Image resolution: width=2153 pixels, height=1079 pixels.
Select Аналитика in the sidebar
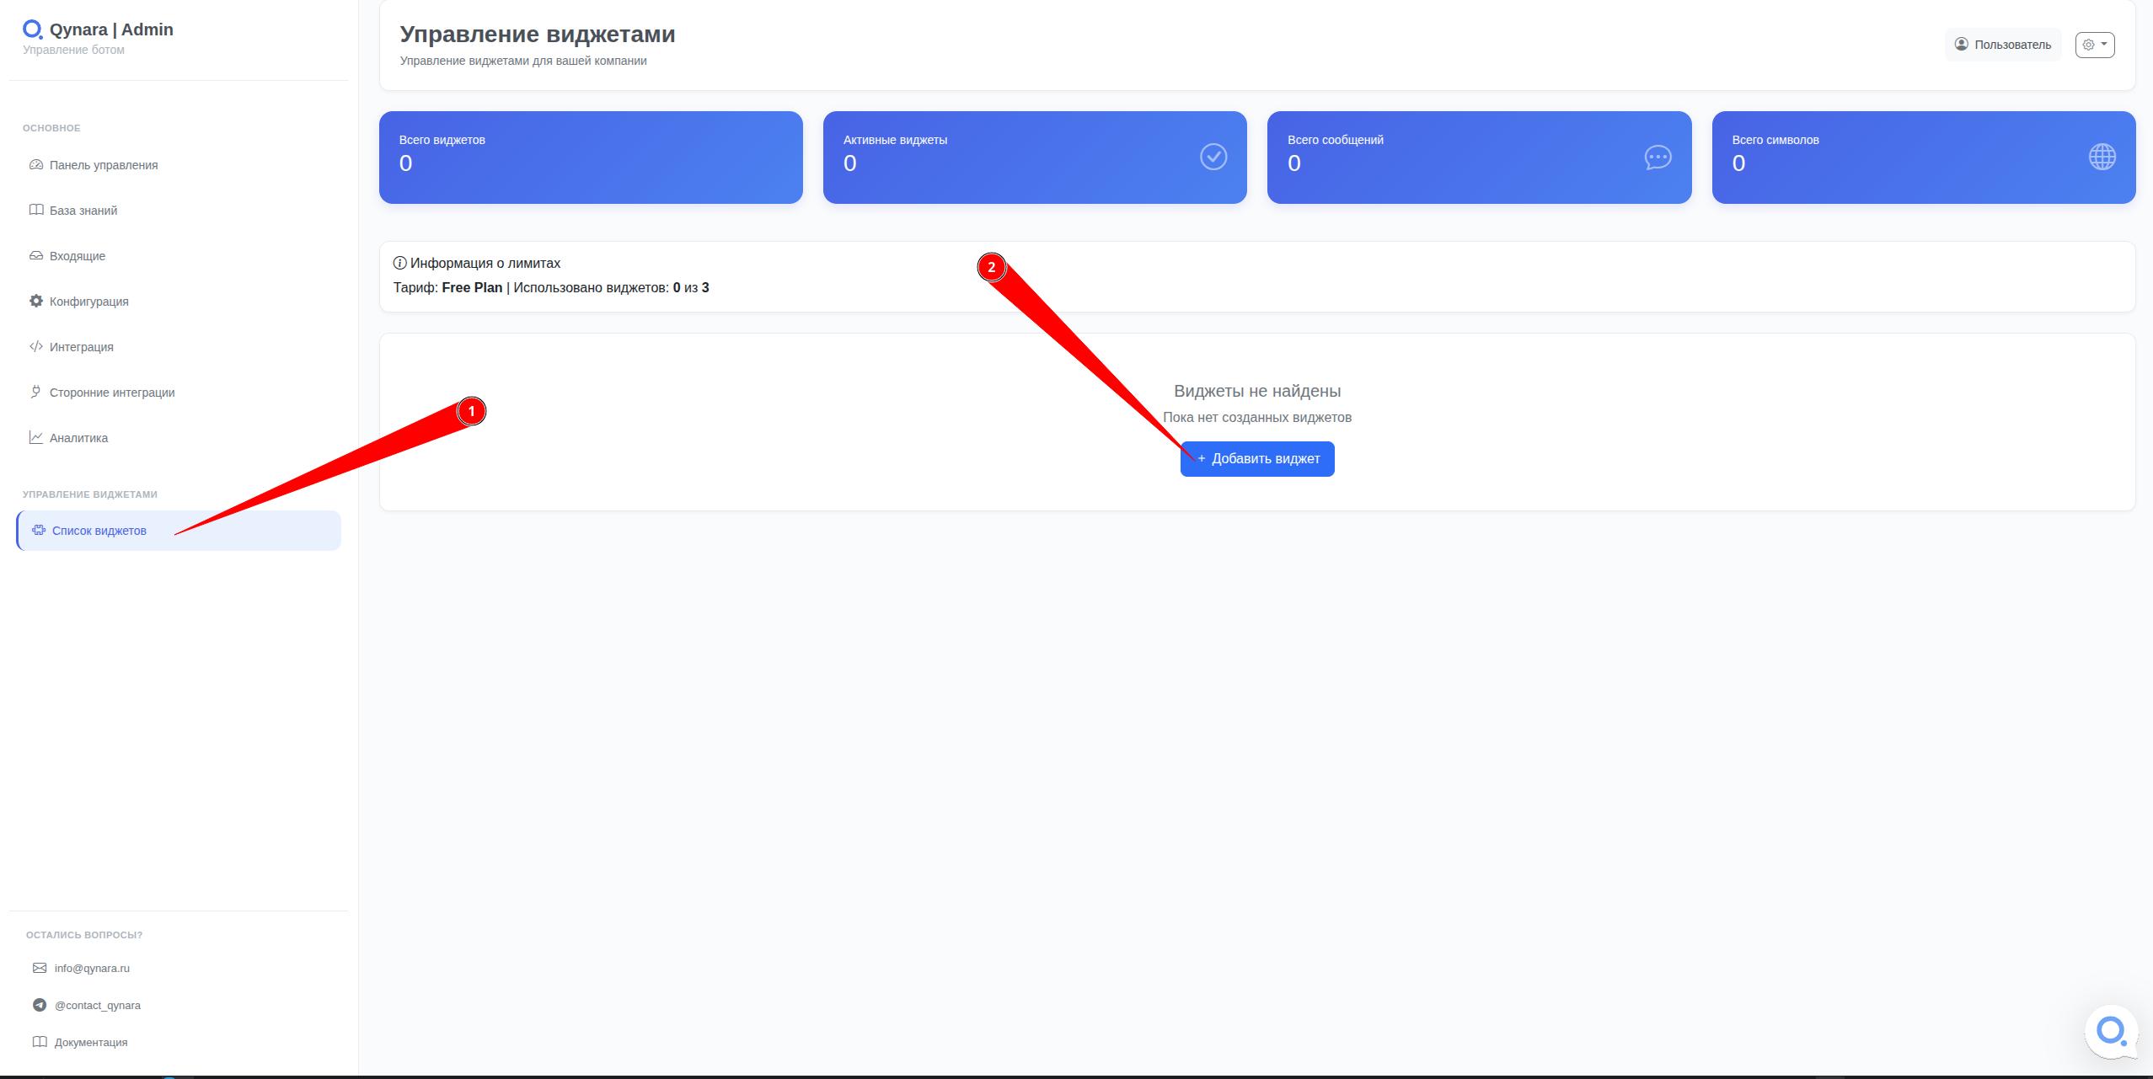(x=78, y=438)
